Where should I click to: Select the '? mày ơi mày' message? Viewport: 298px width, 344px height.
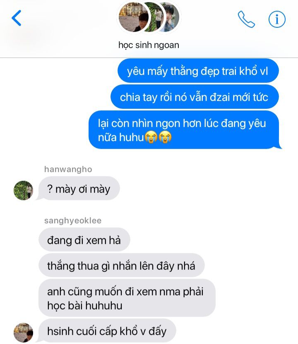pos(78,189)
